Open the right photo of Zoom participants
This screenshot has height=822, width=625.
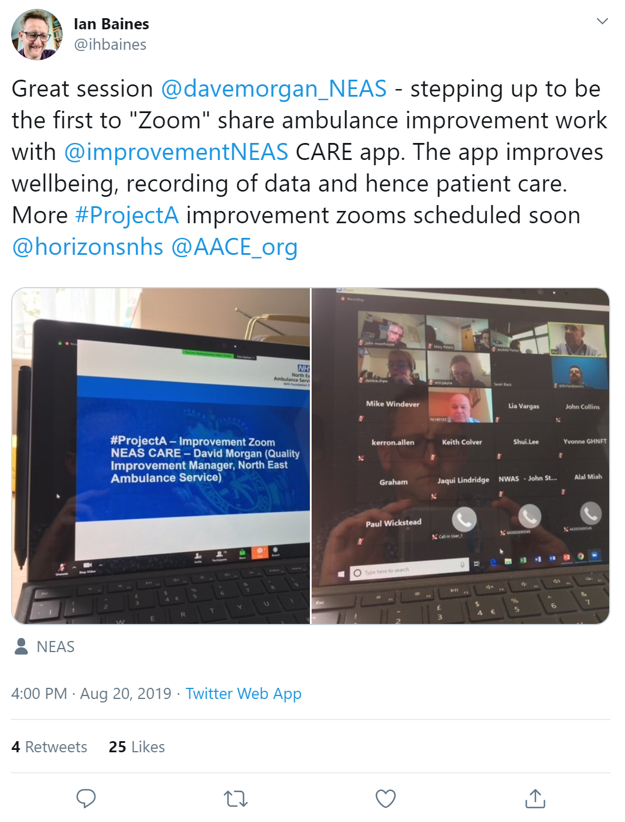(460, 456)
